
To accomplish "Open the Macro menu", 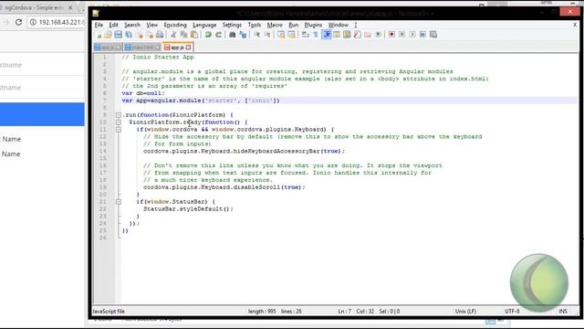I will tap(275, 25).
